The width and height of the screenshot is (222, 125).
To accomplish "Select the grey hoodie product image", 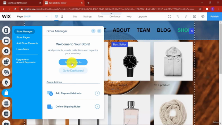I will (173, 61).
